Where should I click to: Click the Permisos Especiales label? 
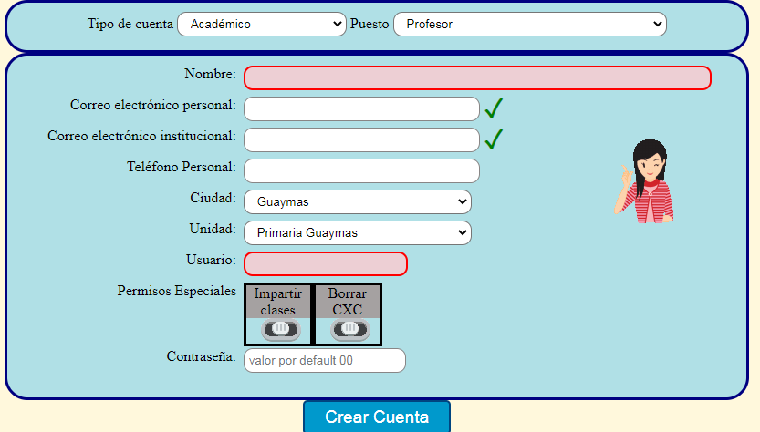click(176, 291)
